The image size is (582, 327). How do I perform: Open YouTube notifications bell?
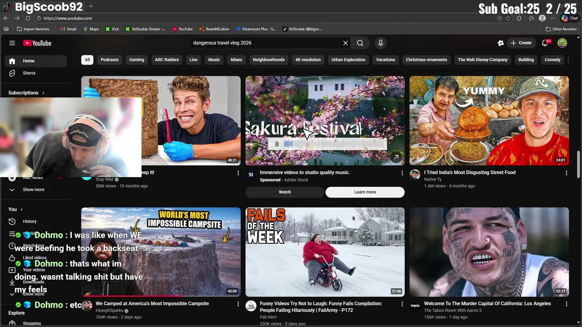545,43
